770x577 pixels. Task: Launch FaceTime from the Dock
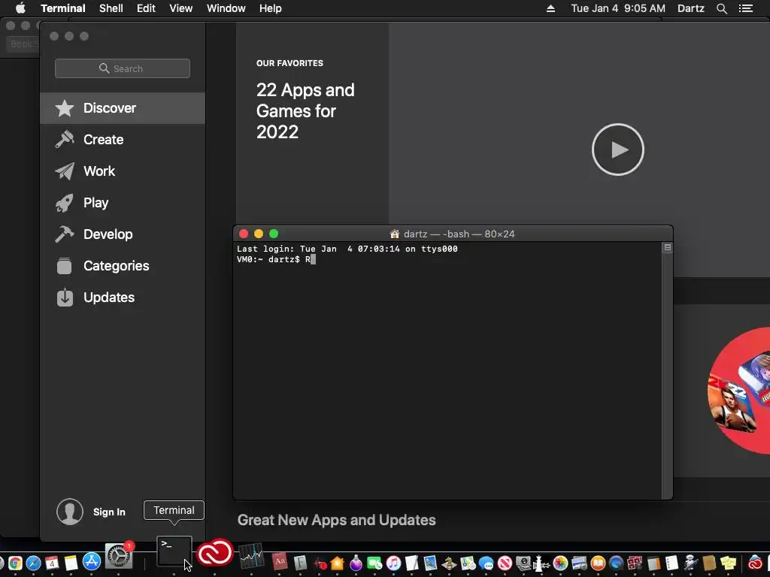point(374,563)
